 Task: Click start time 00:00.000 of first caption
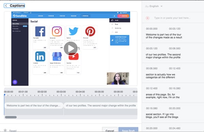coord(152,29)
